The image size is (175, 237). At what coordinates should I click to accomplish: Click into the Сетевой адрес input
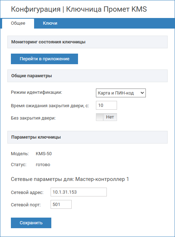[x=79, y=192]
